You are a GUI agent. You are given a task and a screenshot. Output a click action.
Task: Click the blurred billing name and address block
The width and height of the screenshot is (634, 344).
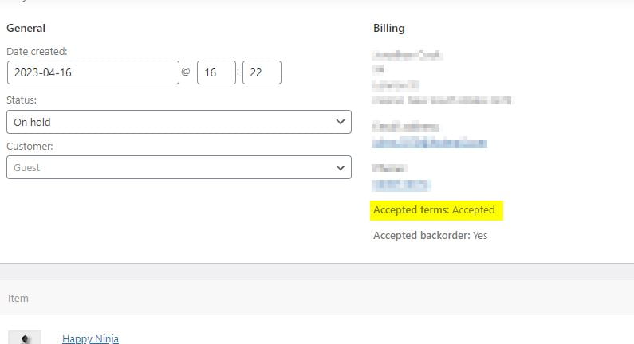[440, 78]
